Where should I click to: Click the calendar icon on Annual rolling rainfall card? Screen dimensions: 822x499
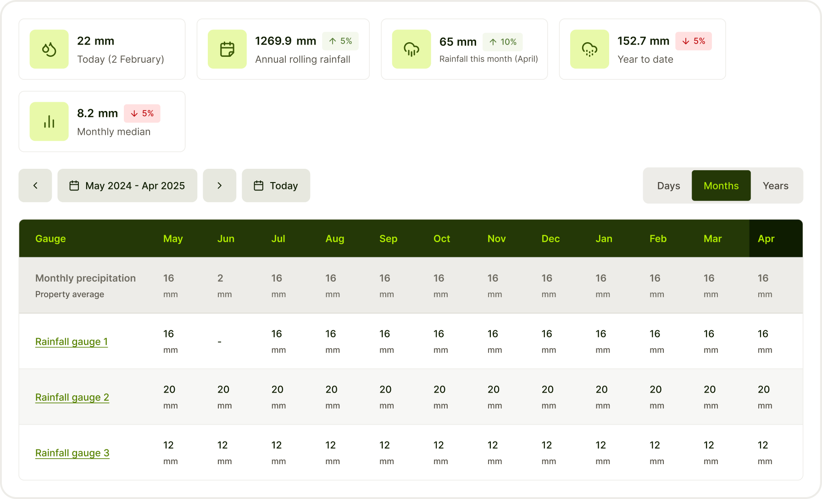tap(227, 49)
